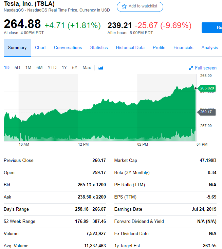Click the green 265.029 price marker
The height and width of the screenshot is (249, 222).
pyautogui.click(x=207, y=88)
